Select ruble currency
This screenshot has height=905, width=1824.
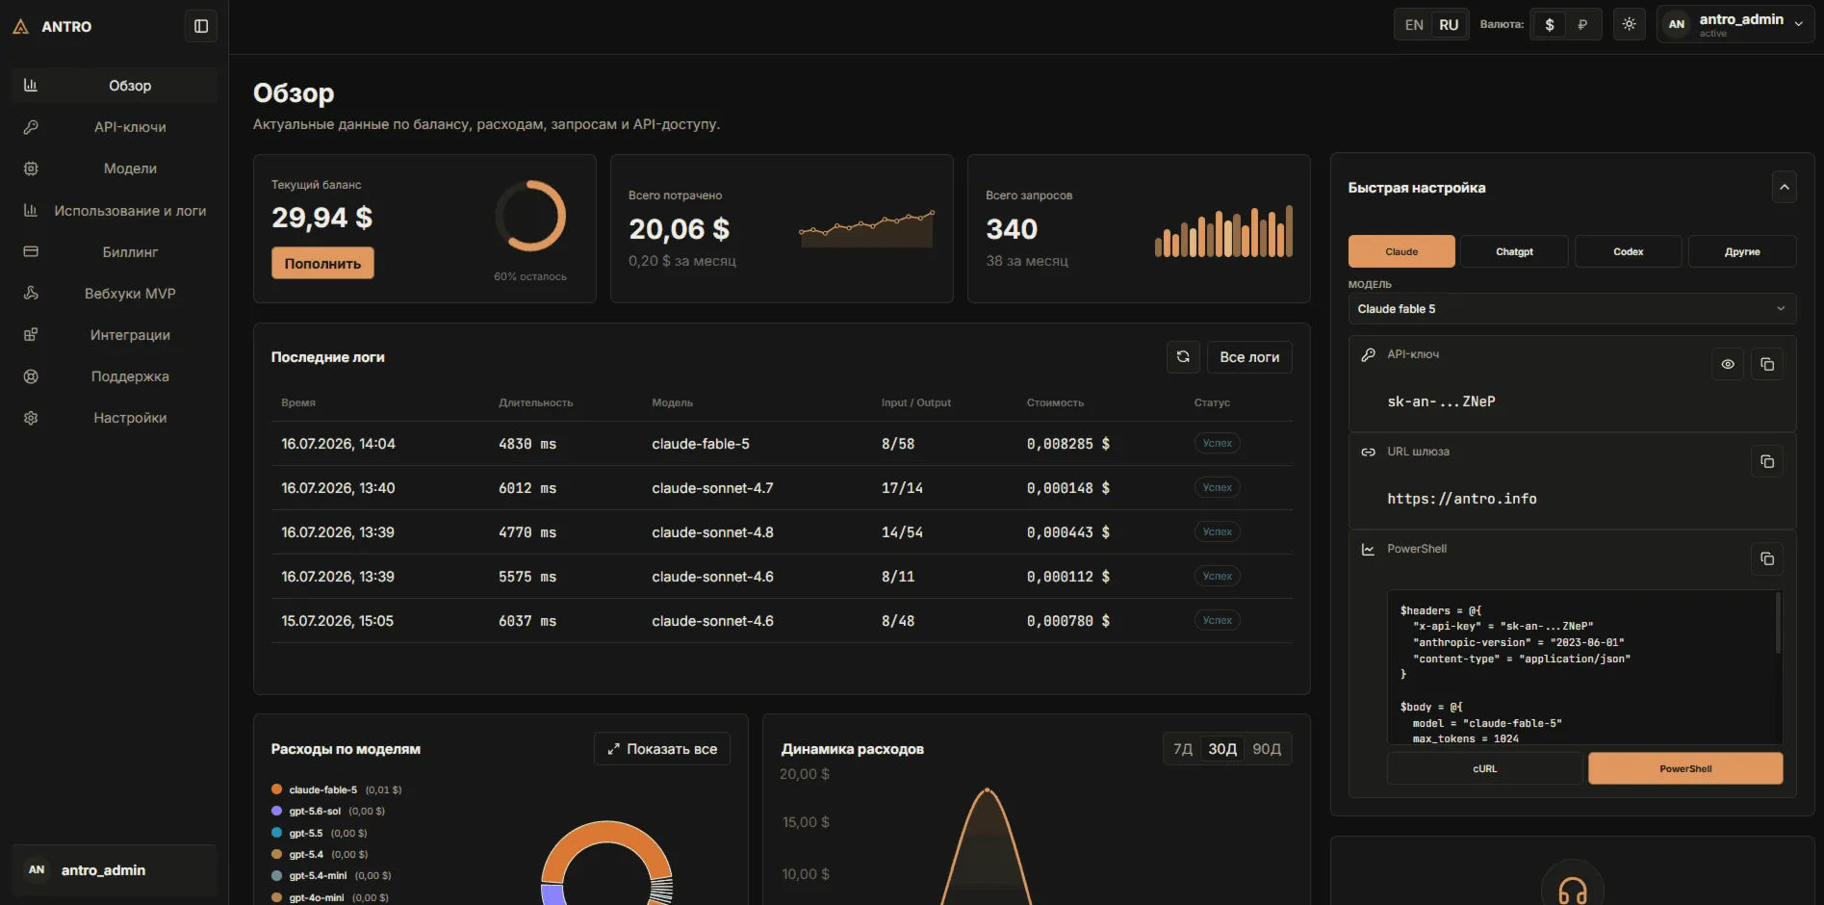click(x=1582, y=24)
